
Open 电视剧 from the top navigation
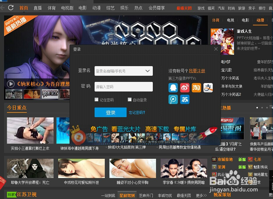pos(67,8)
